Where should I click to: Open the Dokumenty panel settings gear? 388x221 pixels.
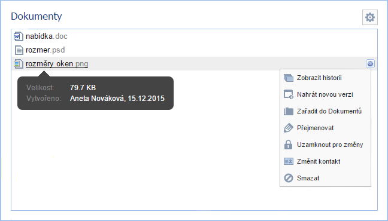(370, 17)
